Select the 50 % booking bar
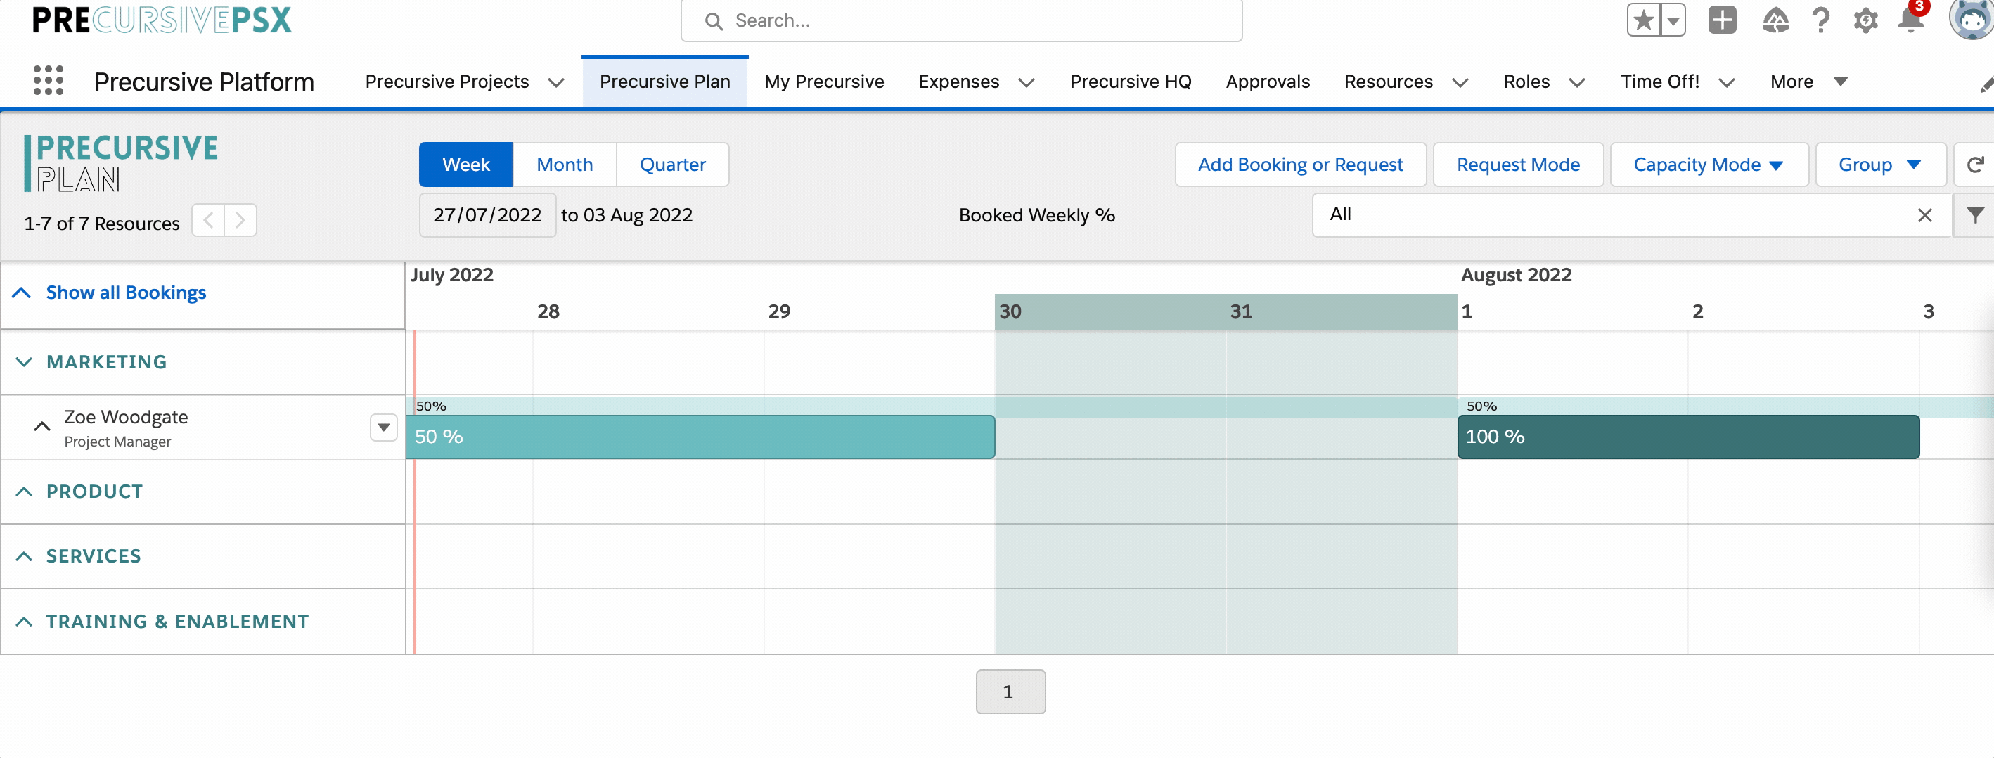The height and width of the screenshot is (758, 1994). coord(700,437)
